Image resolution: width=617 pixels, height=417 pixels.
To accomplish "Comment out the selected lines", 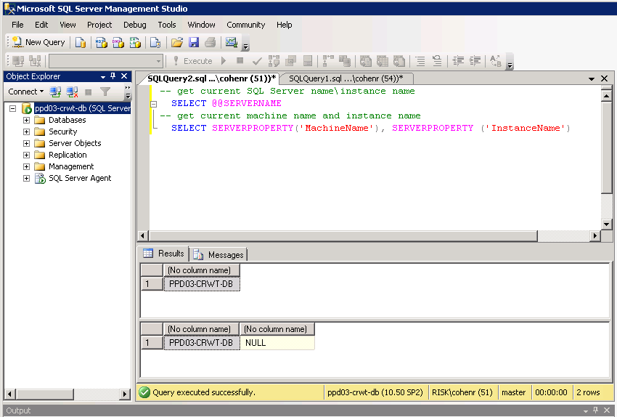I will [420, 61].
